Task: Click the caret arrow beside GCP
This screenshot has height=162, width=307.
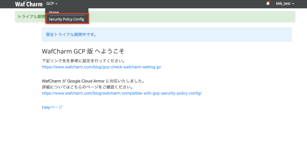Action: 57,4
